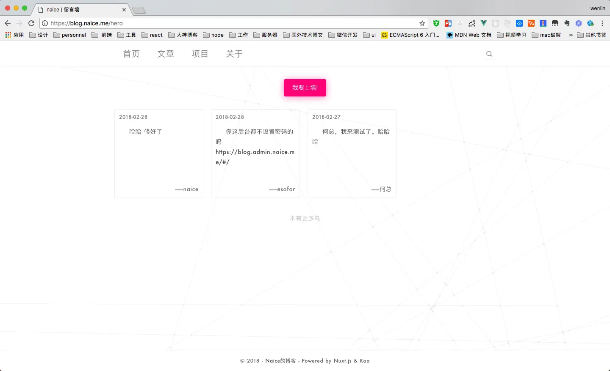
Task: Click the wenlin profile button
Action: (598, 8)
